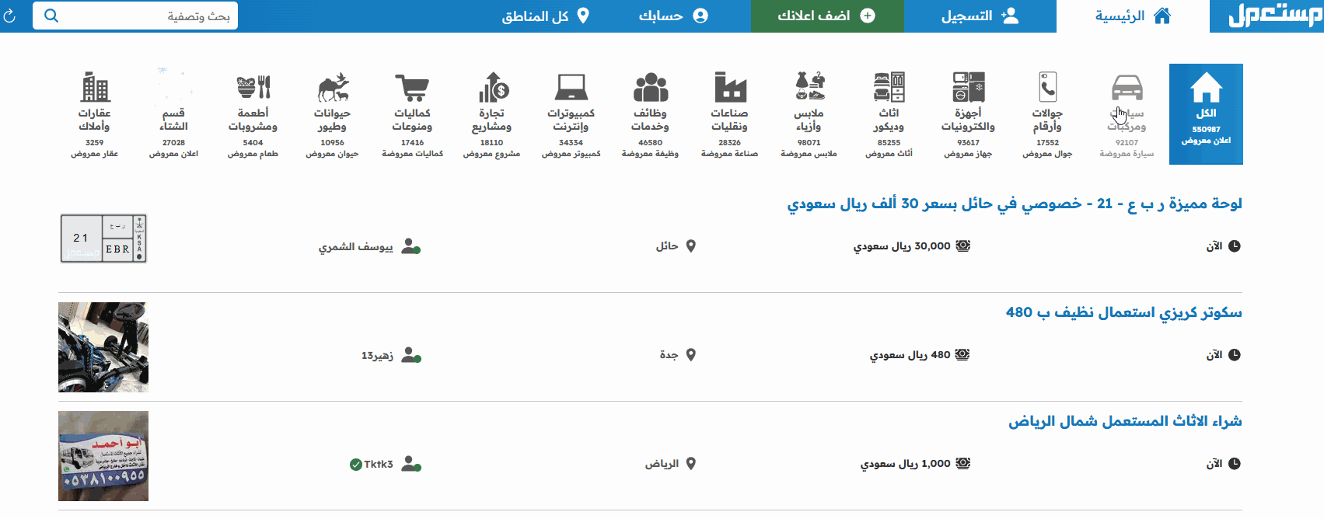Click the registration button التسجيل
Image resolution: width=1324 pixels, height=519 pixels.
tap(980, 16)
